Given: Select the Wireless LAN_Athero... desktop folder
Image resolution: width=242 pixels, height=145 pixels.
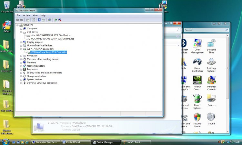Looking at the screenshot, I should [x=7, y=127].
